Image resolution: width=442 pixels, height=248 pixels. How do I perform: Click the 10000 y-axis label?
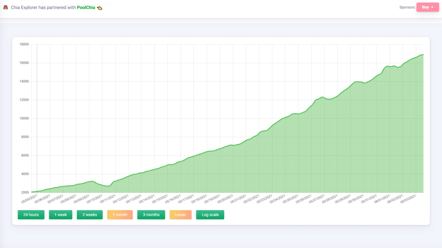24,118
